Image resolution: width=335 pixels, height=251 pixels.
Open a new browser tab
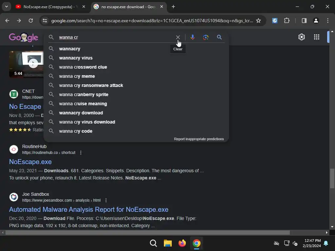pyautogui.click(x=173, y=7)
